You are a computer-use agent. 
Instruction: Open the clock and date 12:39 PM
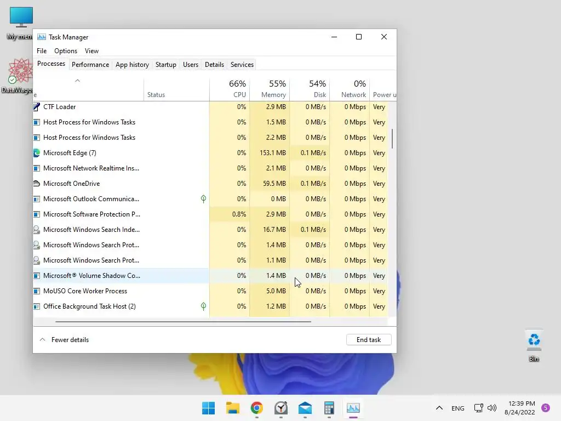(x=520, y=408)
